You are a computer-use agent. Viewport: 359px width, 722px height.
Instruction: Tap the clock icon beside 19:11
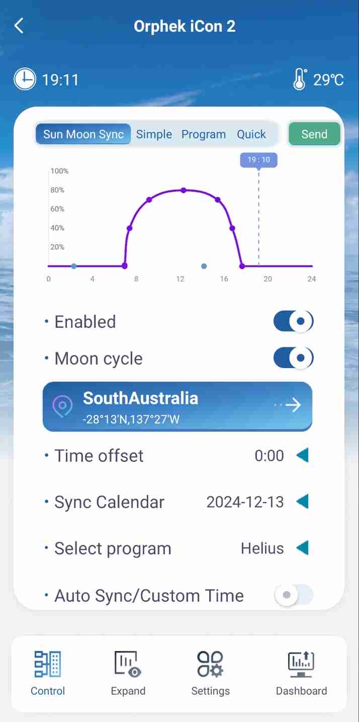tap(25, 80)
